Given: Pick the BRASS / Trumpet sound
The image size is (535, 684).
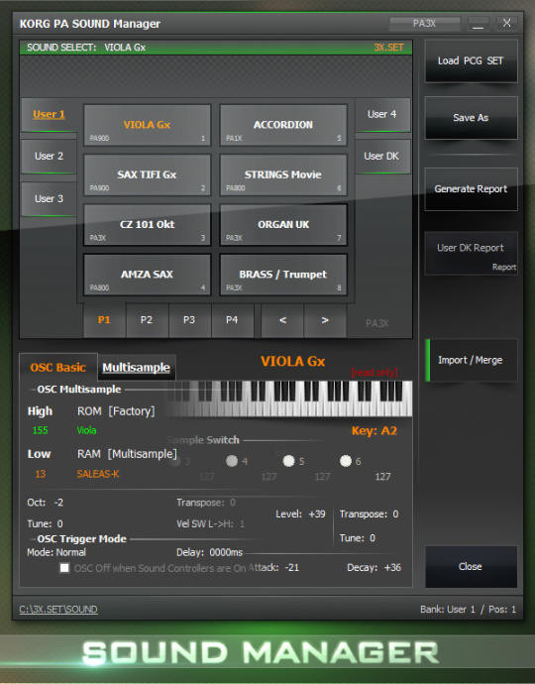Looking at the screenshot, I should click(x=283, y=275).
